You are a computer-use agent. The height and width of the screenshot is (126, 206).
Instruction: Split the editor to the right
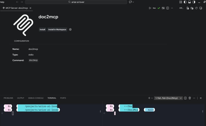click(167, 8)
